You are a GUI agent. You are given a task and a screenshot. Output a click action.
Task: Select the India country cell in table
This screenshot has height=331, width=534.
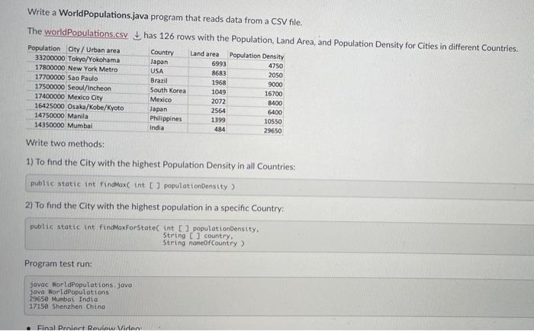coord(156,127)
